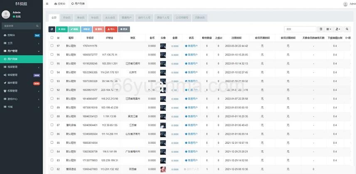The width and height of the screenshot is (356, 174).
Task: Click the table search input field
Action: coord(300,29)
